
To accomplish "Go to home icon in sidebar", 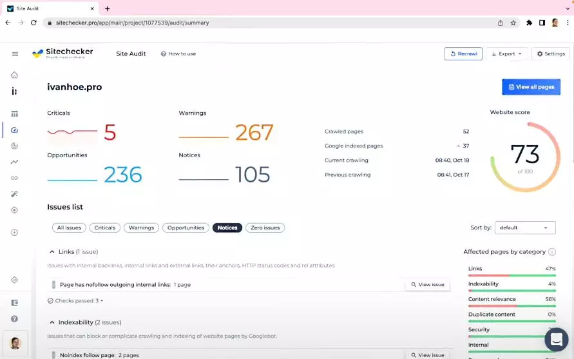I will pos(14,75).
